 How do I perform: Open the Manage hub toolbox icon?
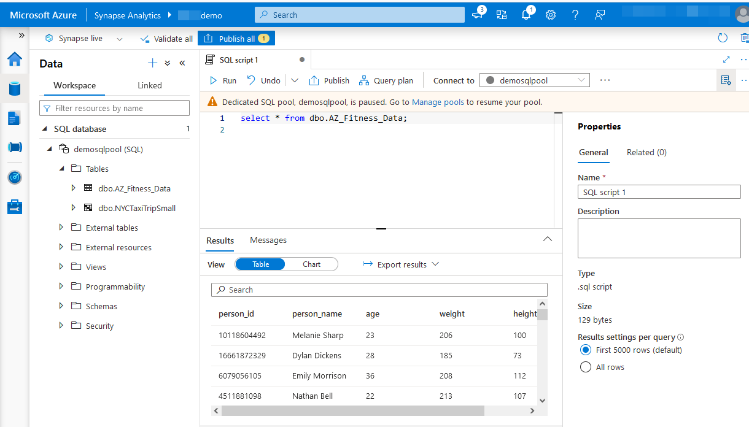point(15,207)
